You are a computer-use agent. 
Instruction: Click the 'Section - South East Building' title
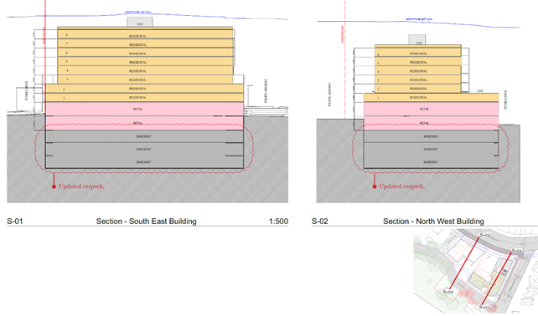(146, 222)
